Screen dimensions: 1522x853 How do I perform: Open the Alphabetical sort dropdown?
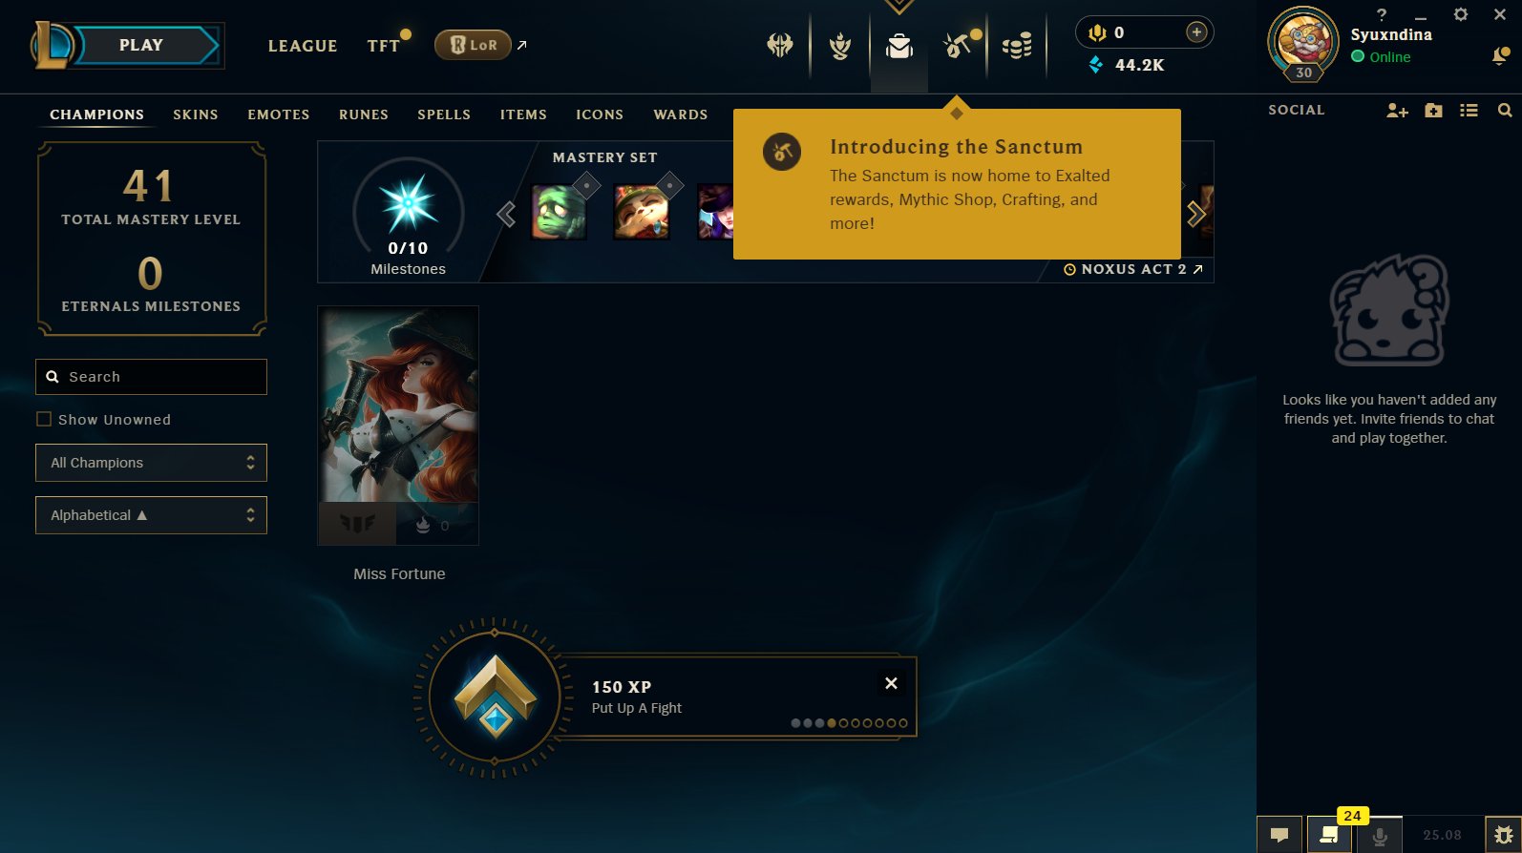coord(151,515)
